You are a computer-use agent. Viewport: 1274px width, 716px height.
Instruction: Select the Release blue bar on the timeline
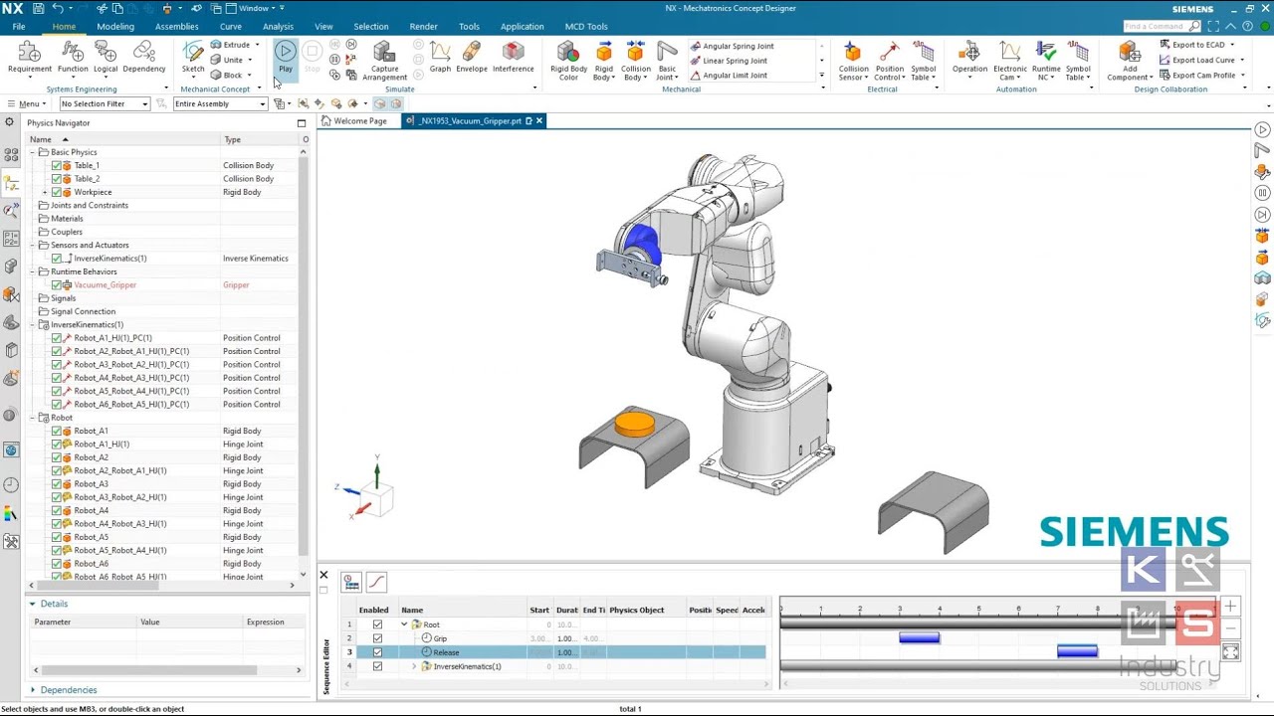pyautogui.click(x=1077, y=651)
